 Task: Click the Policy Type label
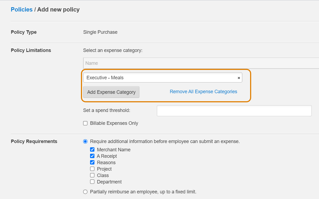(24, 32)
